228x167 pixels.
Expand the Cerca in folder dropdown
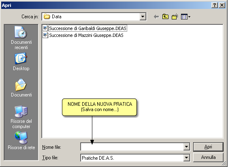tap(143, 17)
